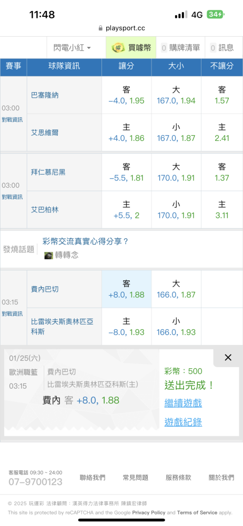Viewport: 243px width, 526px height.
Task: Close the bet confirmation slip
Action: (x=228, y=358)
